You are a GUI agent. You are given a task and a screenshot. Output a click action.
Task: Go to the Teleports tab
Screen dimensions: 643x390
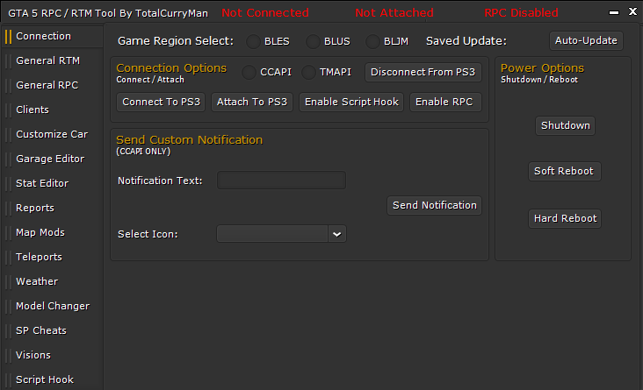click(39, 257)
